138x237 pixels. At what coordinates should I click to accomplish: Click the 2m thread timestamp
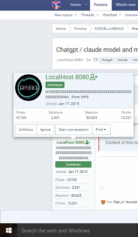[x=89, y=60]
